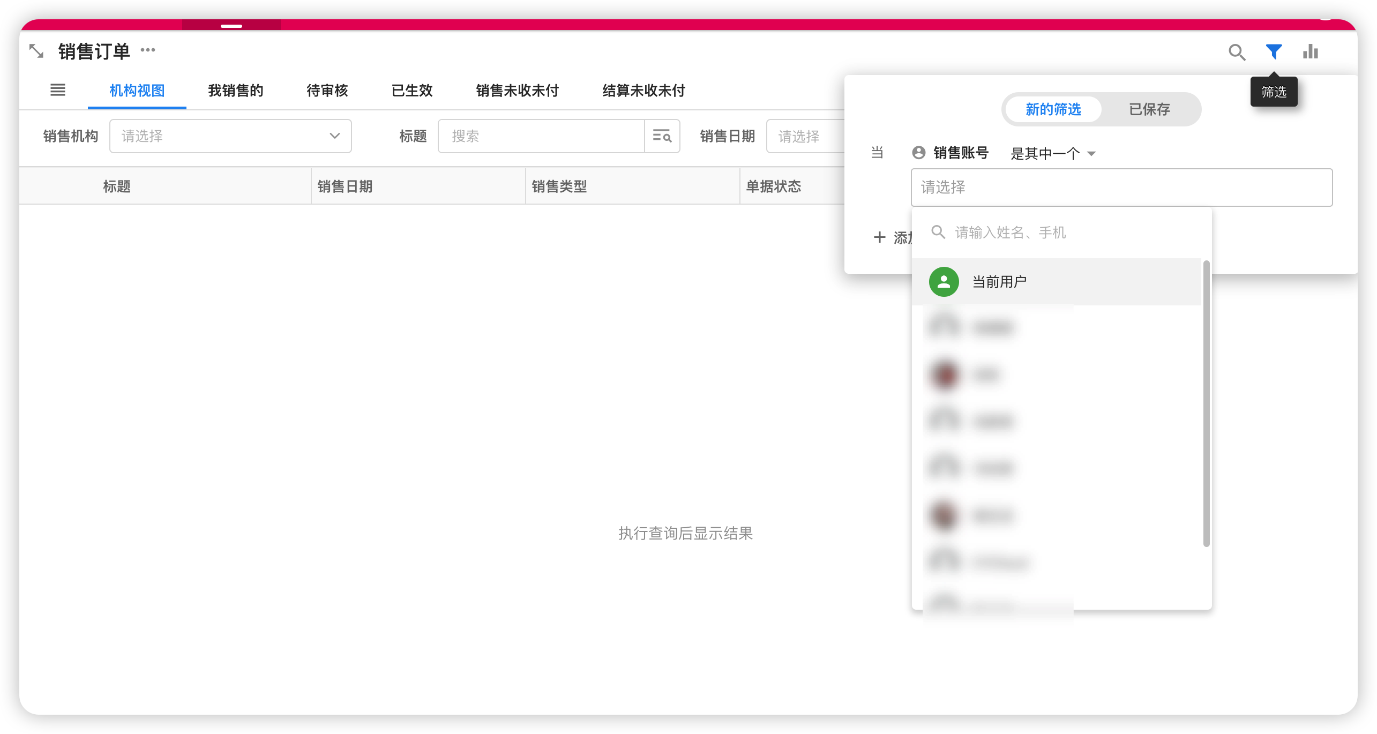
Task: Switch to 我销售的 tab
Action: (x=236, y=91)
